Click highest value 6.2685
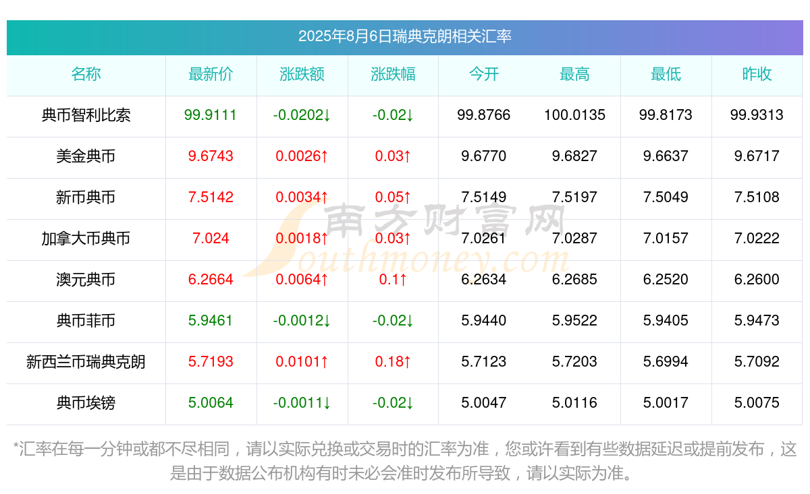Viewport: 810px width, 494px height. point(574,280)
